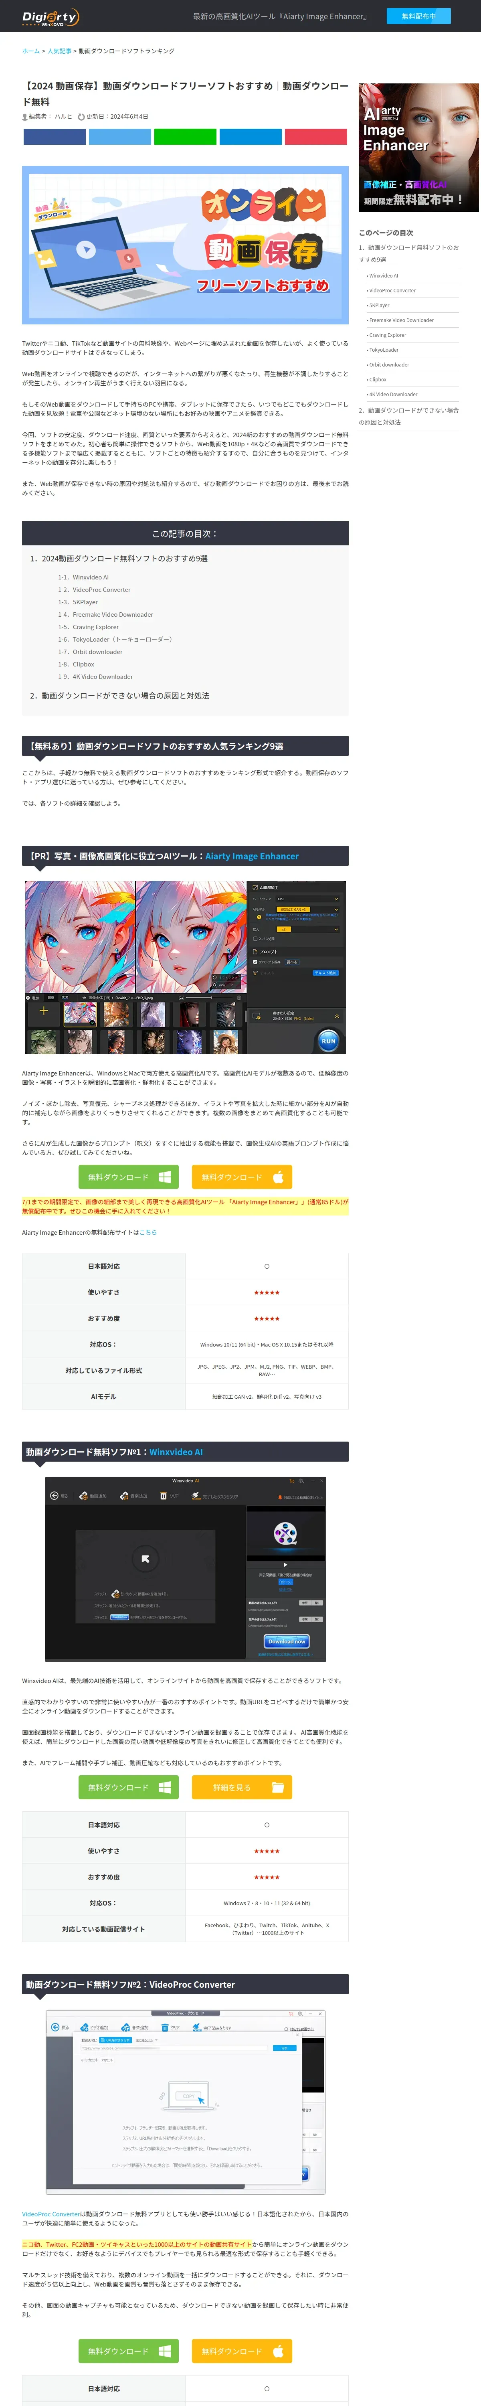This screenshot has width=481, height=2406.
Task: Open the Aiarty Image Enhancer sidebar ad
Action: [418, 148]
